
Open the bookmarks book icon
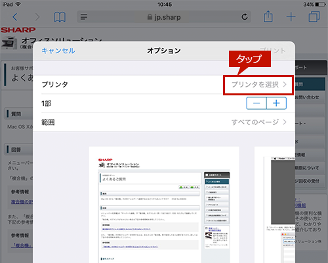pos(60,17)
